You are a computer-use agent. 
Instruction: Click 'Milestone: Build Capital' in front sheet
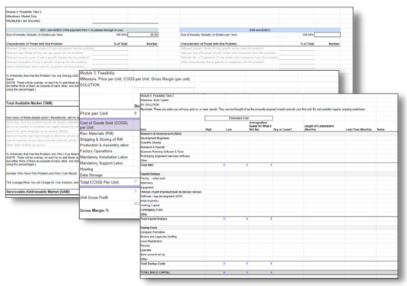pos(154,100)
